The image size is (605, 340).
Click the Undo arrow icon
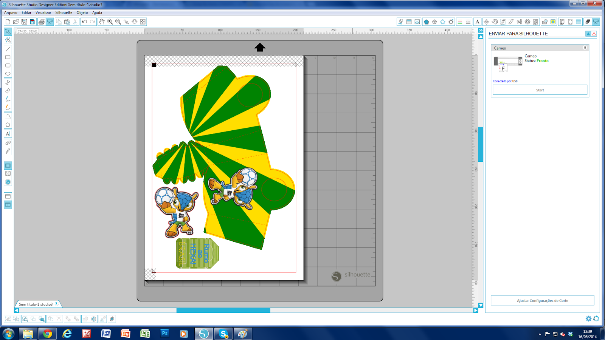click(84, 22)
